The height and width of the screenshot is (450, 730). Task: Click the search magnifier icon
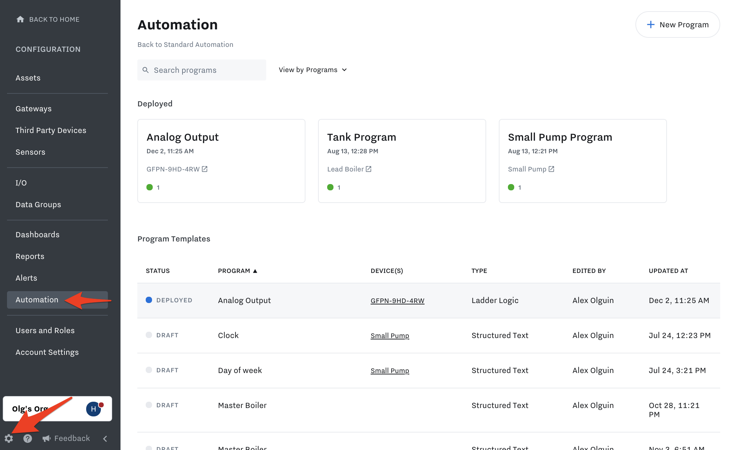click(x=146, y=70)
